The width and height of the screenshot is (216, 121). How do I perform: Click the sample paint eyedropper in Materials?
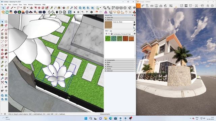coord(134,31)
